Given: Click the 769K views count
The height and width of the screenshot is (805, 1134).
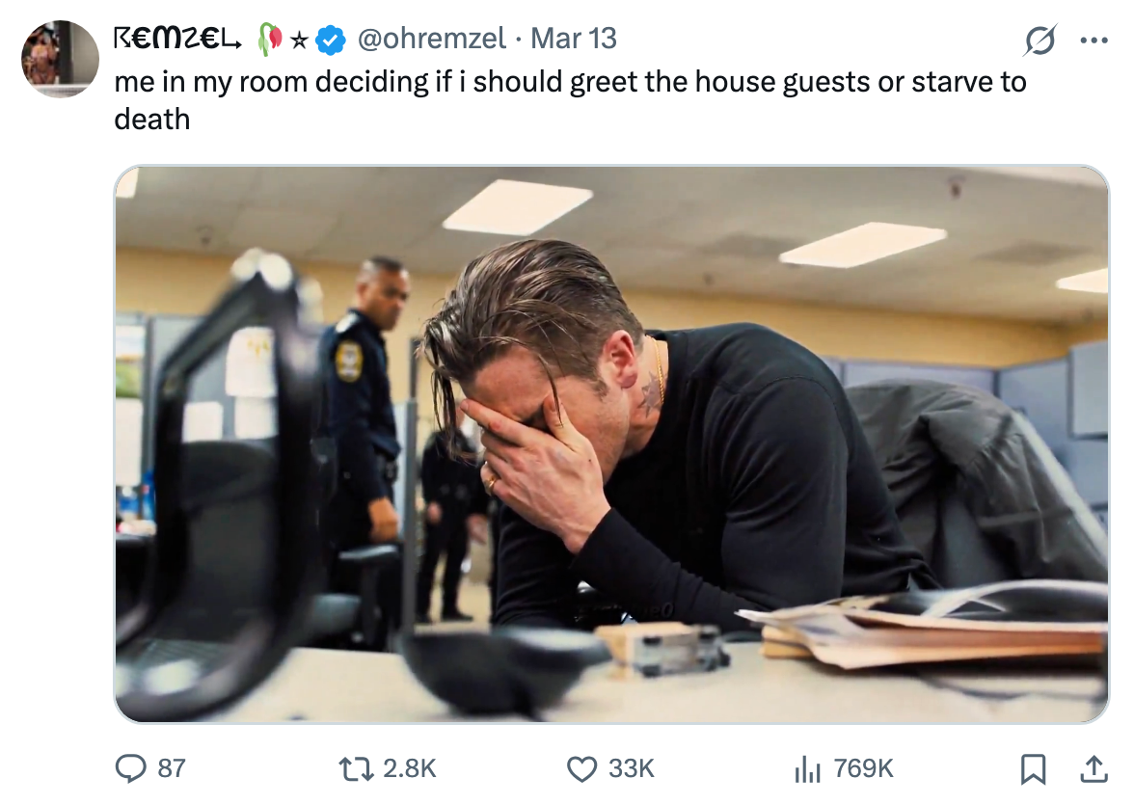Looking at the screenshot, I should 863,768.
